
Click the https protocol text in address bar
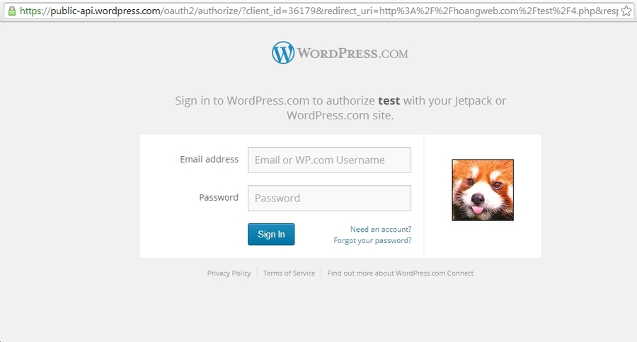coord(30,11)
